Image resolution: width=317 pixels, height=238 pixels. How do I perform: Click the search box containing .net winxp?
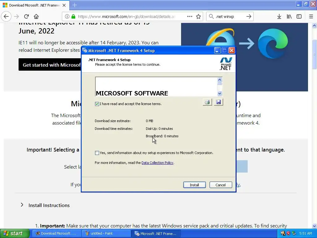coord(229,17)
